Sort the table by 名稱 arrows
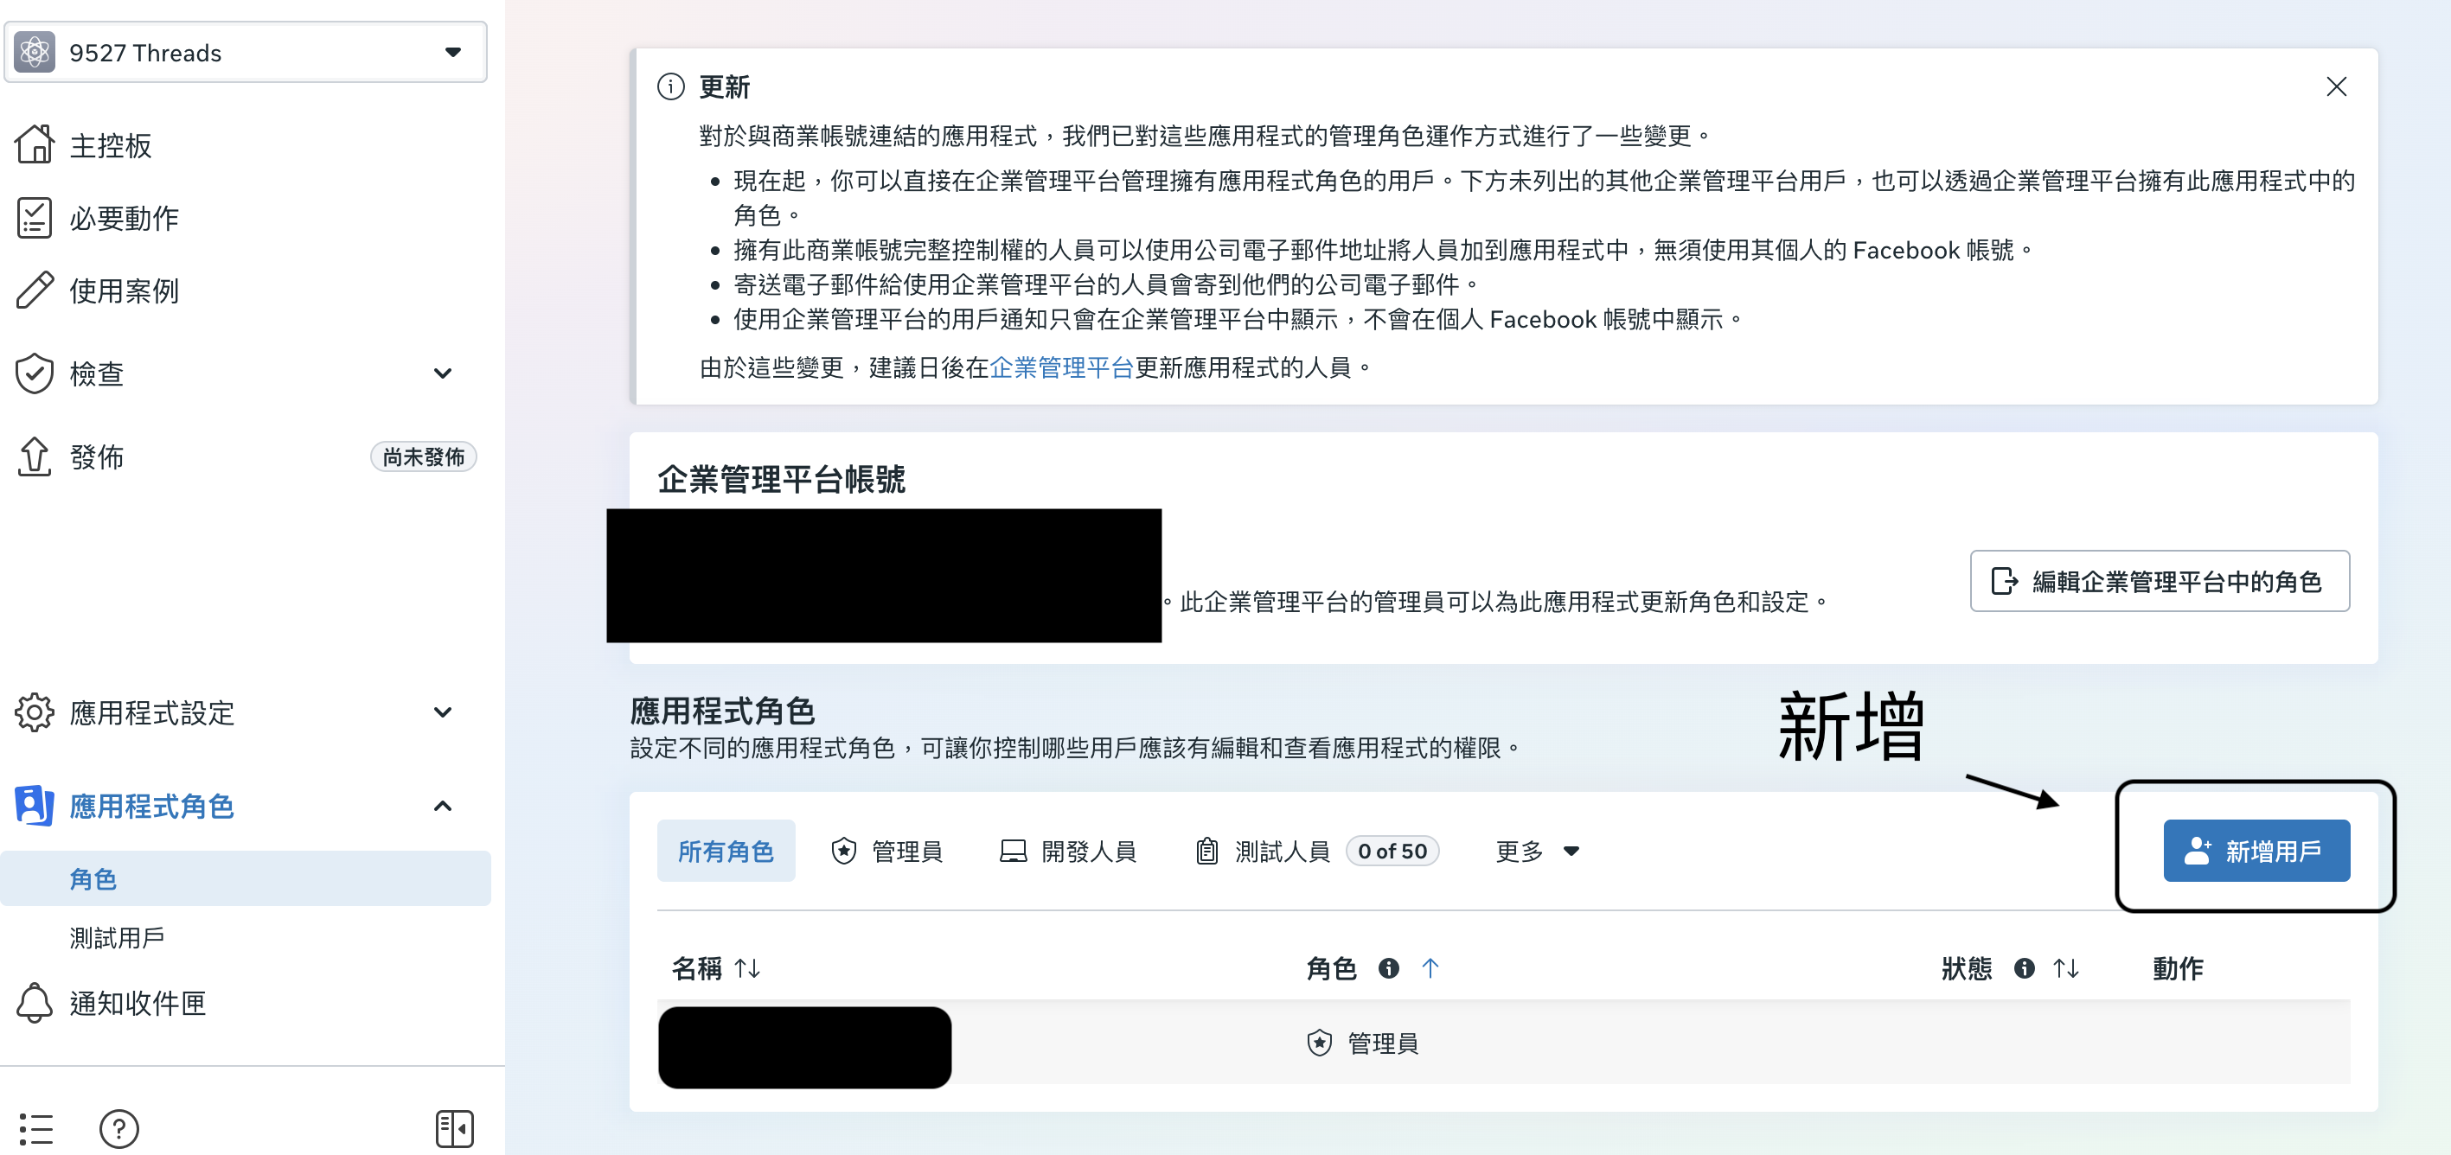The height and width of the screenshot is (1155, 2451). click(747, 968)
